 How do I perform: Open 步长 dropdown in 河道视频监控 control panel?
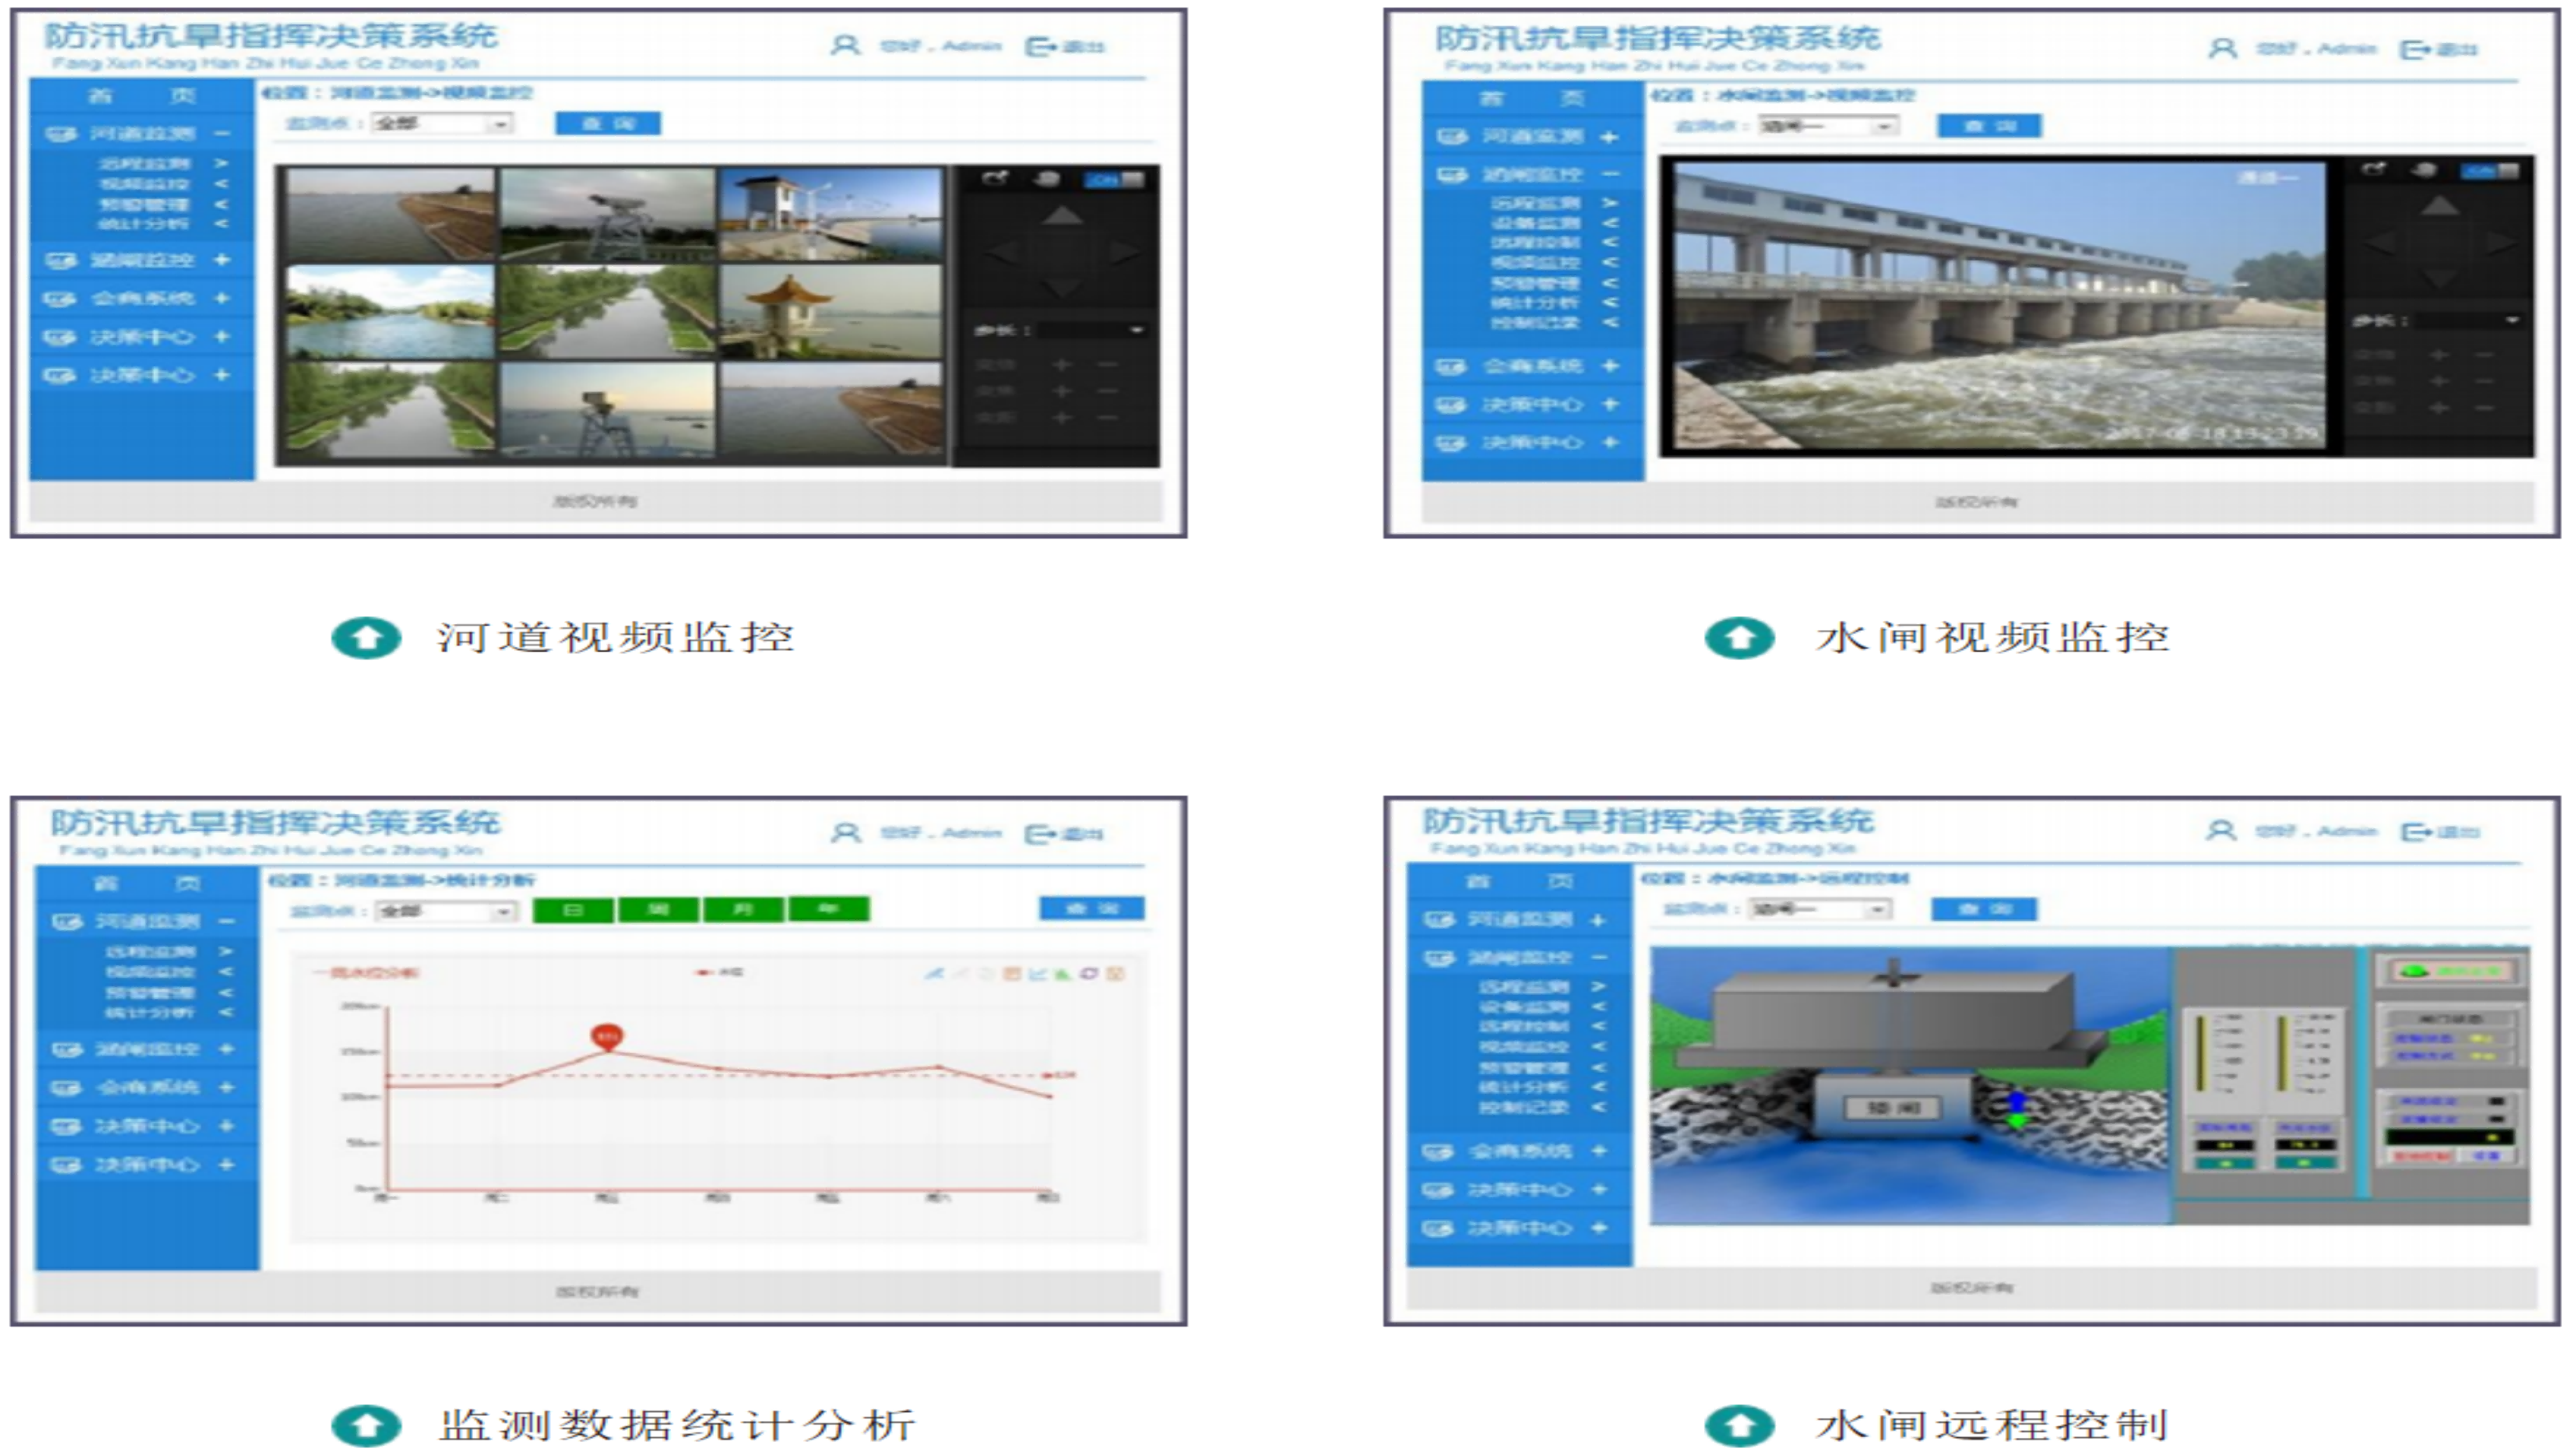pyautogui.click(x=1092, y=330)
